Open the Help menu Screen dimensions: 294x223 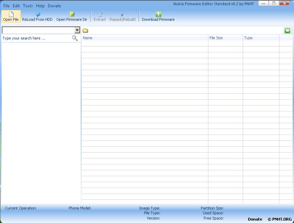(x=40, y=6)
